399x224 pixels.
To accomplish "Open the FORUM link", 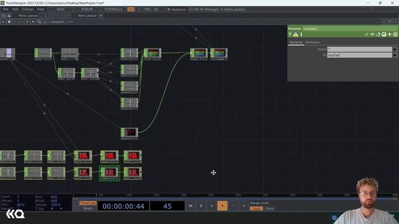I will coord(87,9).
